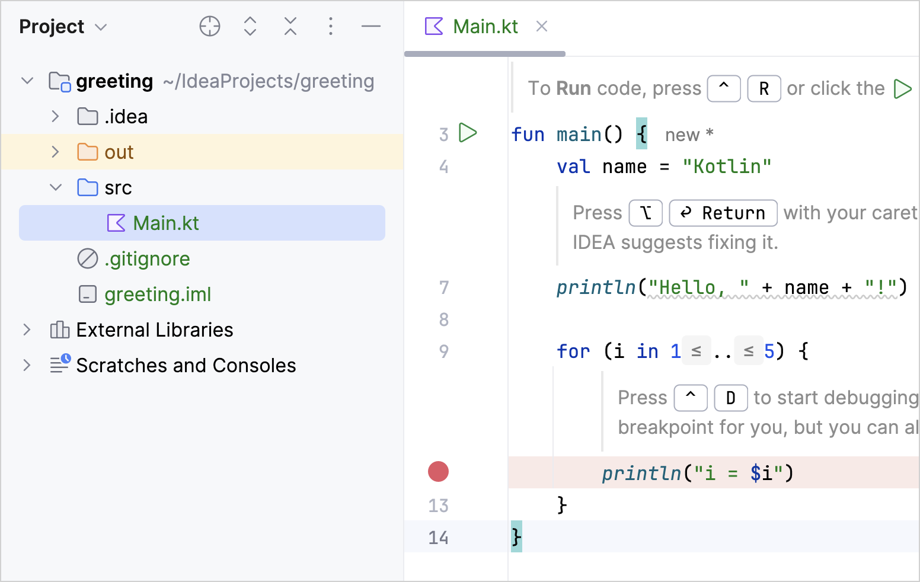The width and height of the screenshot is (920, 582).
Task: Open the Project panel options kebab menu
Action: [x=331, y=27]
